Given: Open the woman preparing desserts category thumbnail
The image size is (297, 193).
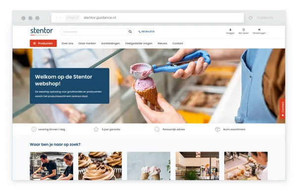Looking at the screenshot, I should tap(246, 166).
